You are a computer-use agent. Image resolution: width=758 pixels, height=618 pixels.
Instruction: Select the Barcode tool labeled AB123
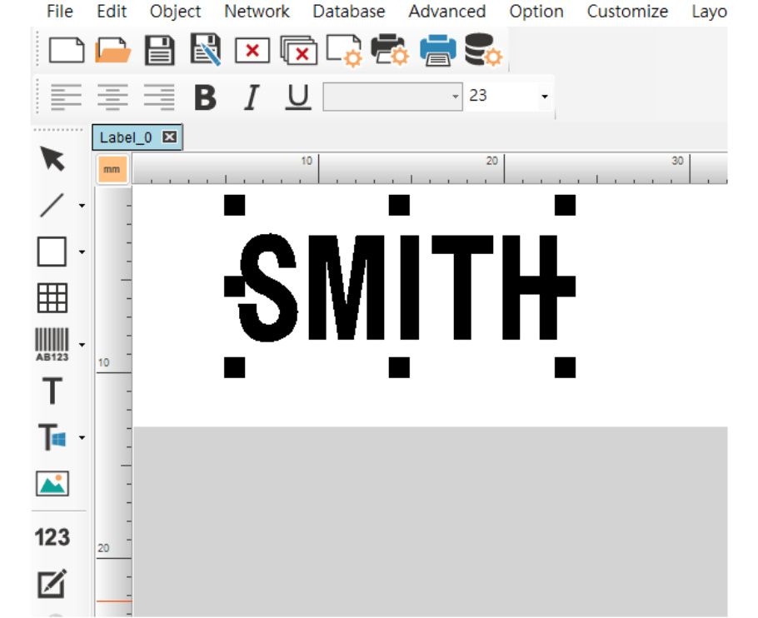[51, 337]
